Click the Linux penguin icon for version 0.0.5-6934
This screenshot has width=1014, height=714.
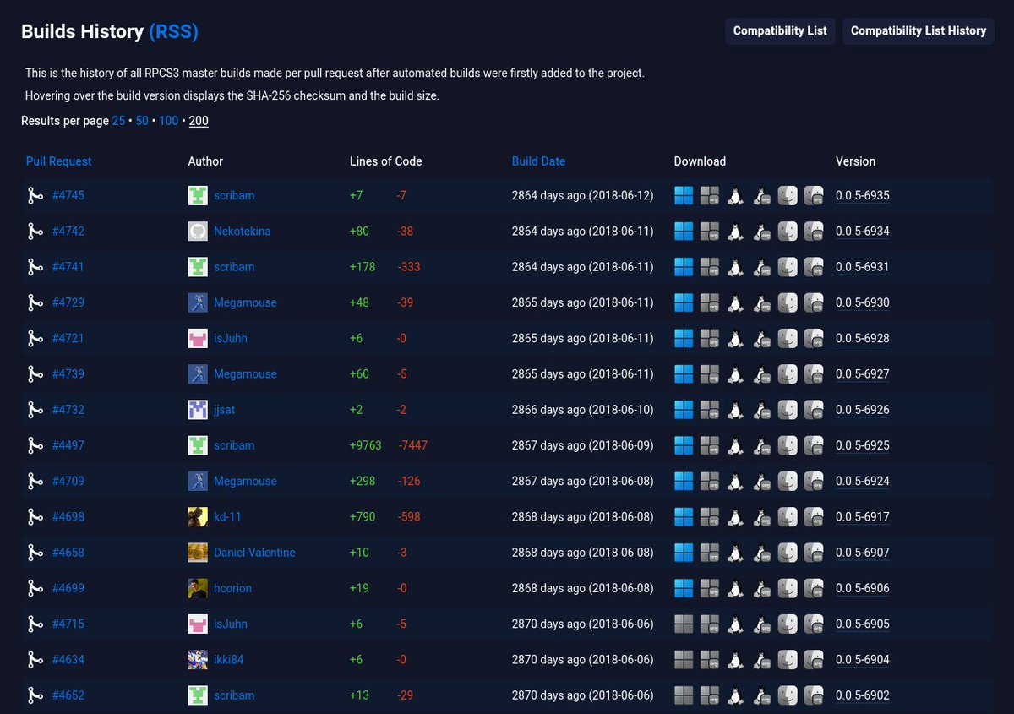(735, 231)
